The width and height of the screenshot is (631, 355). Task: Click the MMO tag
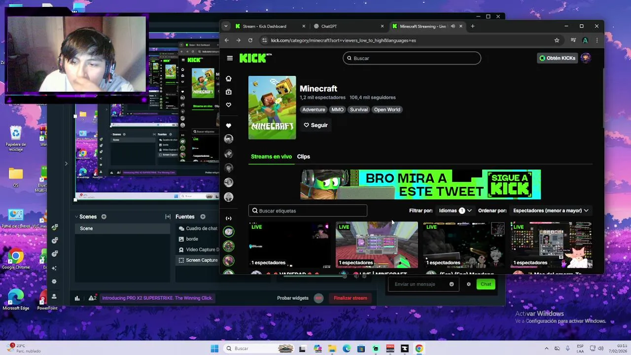click(x=337, y=109)
